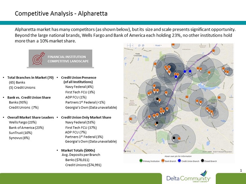Image resolution: width=246 pixels, height=184 pixels.
Task: Click the Delta Community Credit Union logo
Action: pos(189,177)
